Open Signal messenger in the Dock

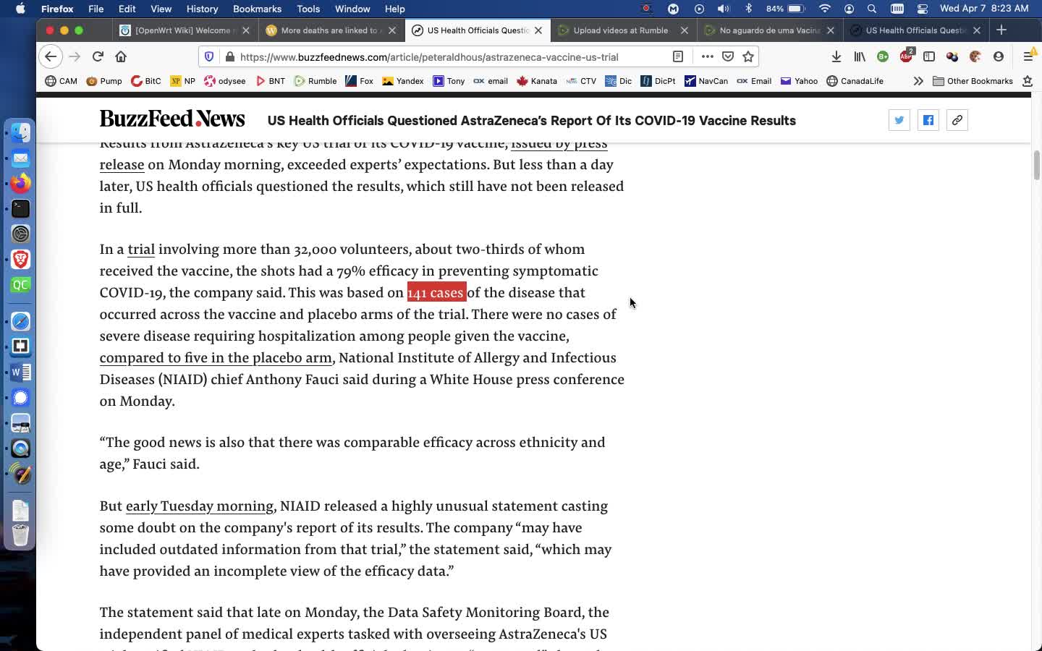(x=20, y=397)
